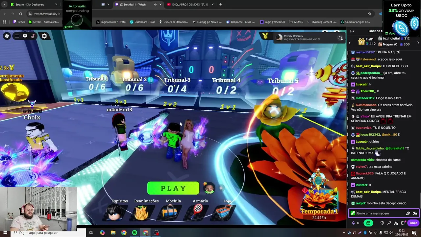421x237 pixels.
Task: Open Stream - Kick Dashb... bookmark
Action: pos(43,22)
